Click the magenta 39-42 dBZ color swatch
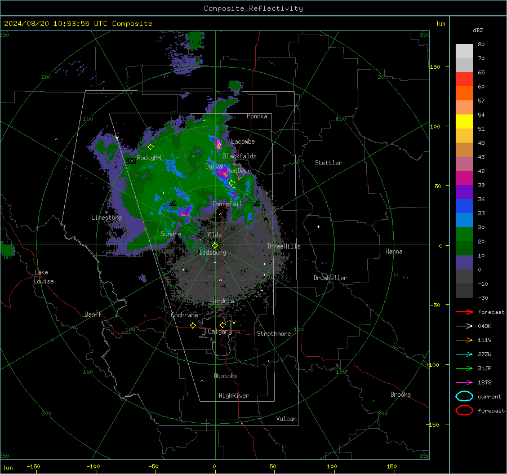507x474 pixels. (464, 178)
